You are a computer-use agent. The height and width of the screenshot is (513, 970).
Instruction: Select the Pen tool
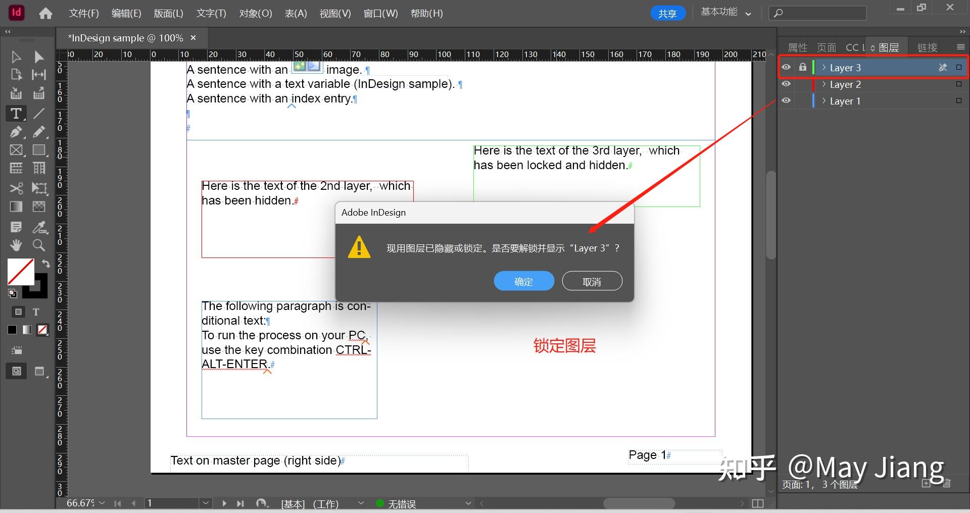click(16, 132)
